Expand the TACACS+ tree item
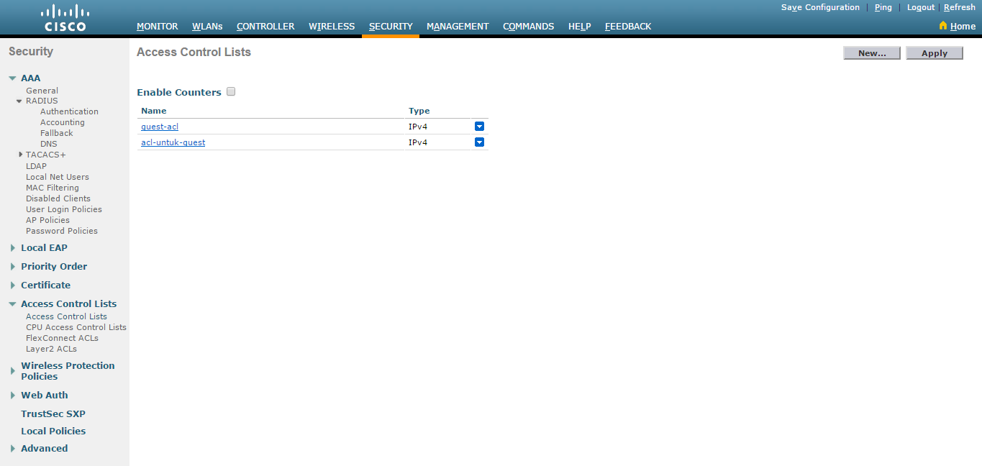The image size is (982, 466). coord(20,154)
